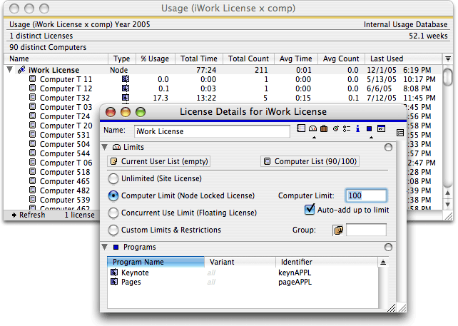
Task: Open the briefcase pane icon in License Details
Action: 324,128
